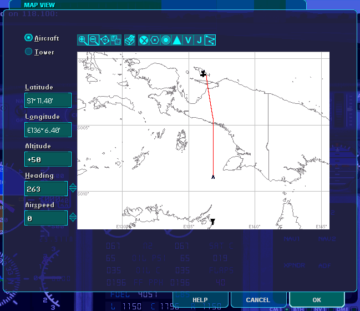This screenshot has height=311, width=360.
Task: Click the Altitude input field
Action: pos(48,159)
